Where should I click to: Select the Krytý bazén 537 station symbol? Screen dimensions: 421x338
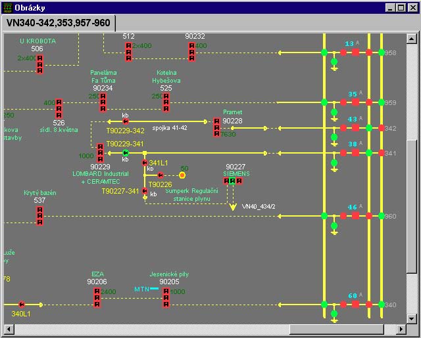click(x=39, y=215)
